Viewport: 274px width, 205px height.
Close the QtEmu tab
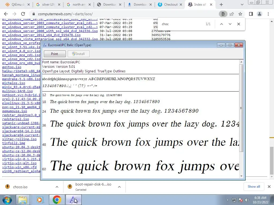pyautogui.click(x=29, y=5)
